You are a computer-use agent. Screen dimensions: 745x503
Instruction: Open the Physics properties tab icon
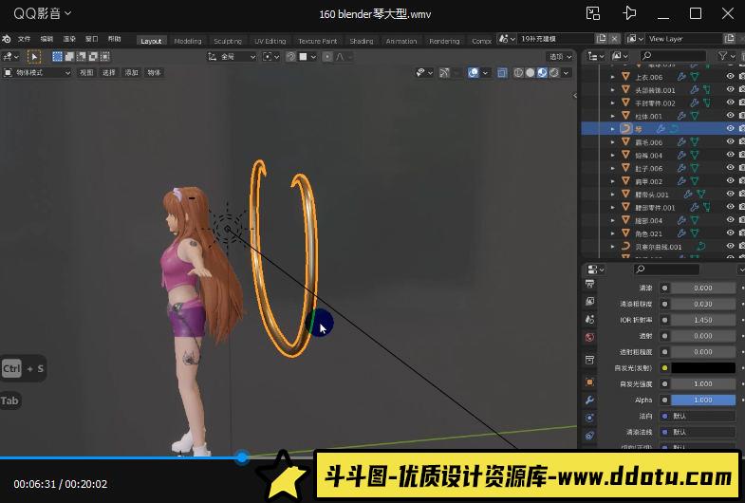[590, 418]
